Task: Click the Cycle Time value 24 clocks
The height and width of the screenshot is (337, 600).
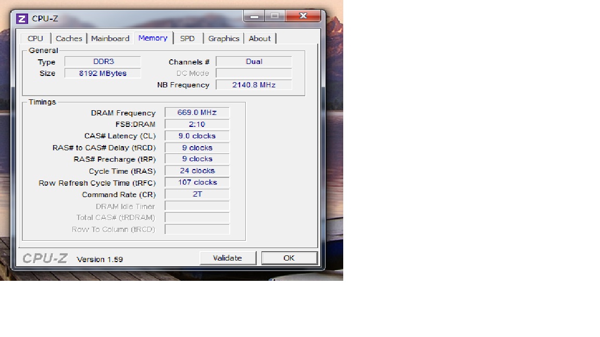Action: pyautogui.click(x=197, y=171)
